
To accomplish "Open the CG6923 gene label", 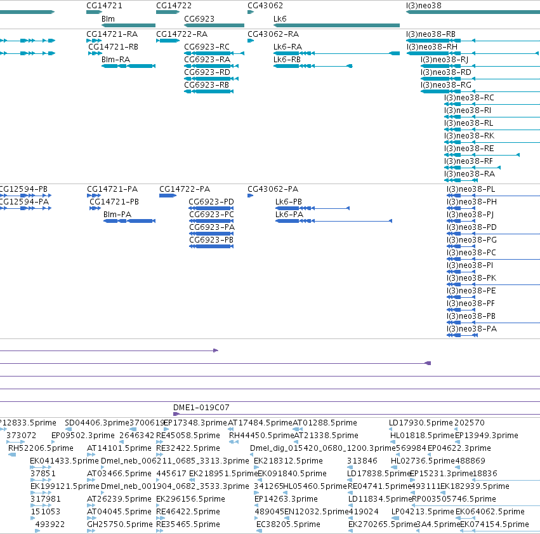I will coord(199,19).
